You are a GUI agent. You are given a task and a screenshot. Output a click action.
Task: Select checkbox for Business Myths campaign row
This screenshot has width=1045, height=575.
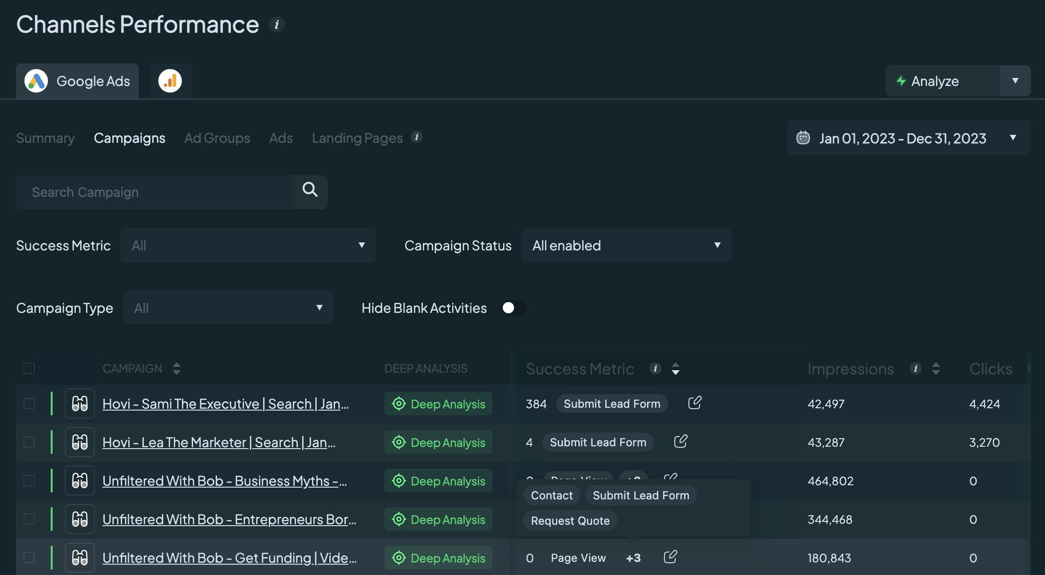[x=29, y=481]
